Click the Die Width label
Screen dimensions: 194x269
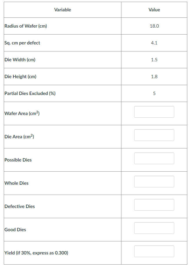tap(20, 60)
